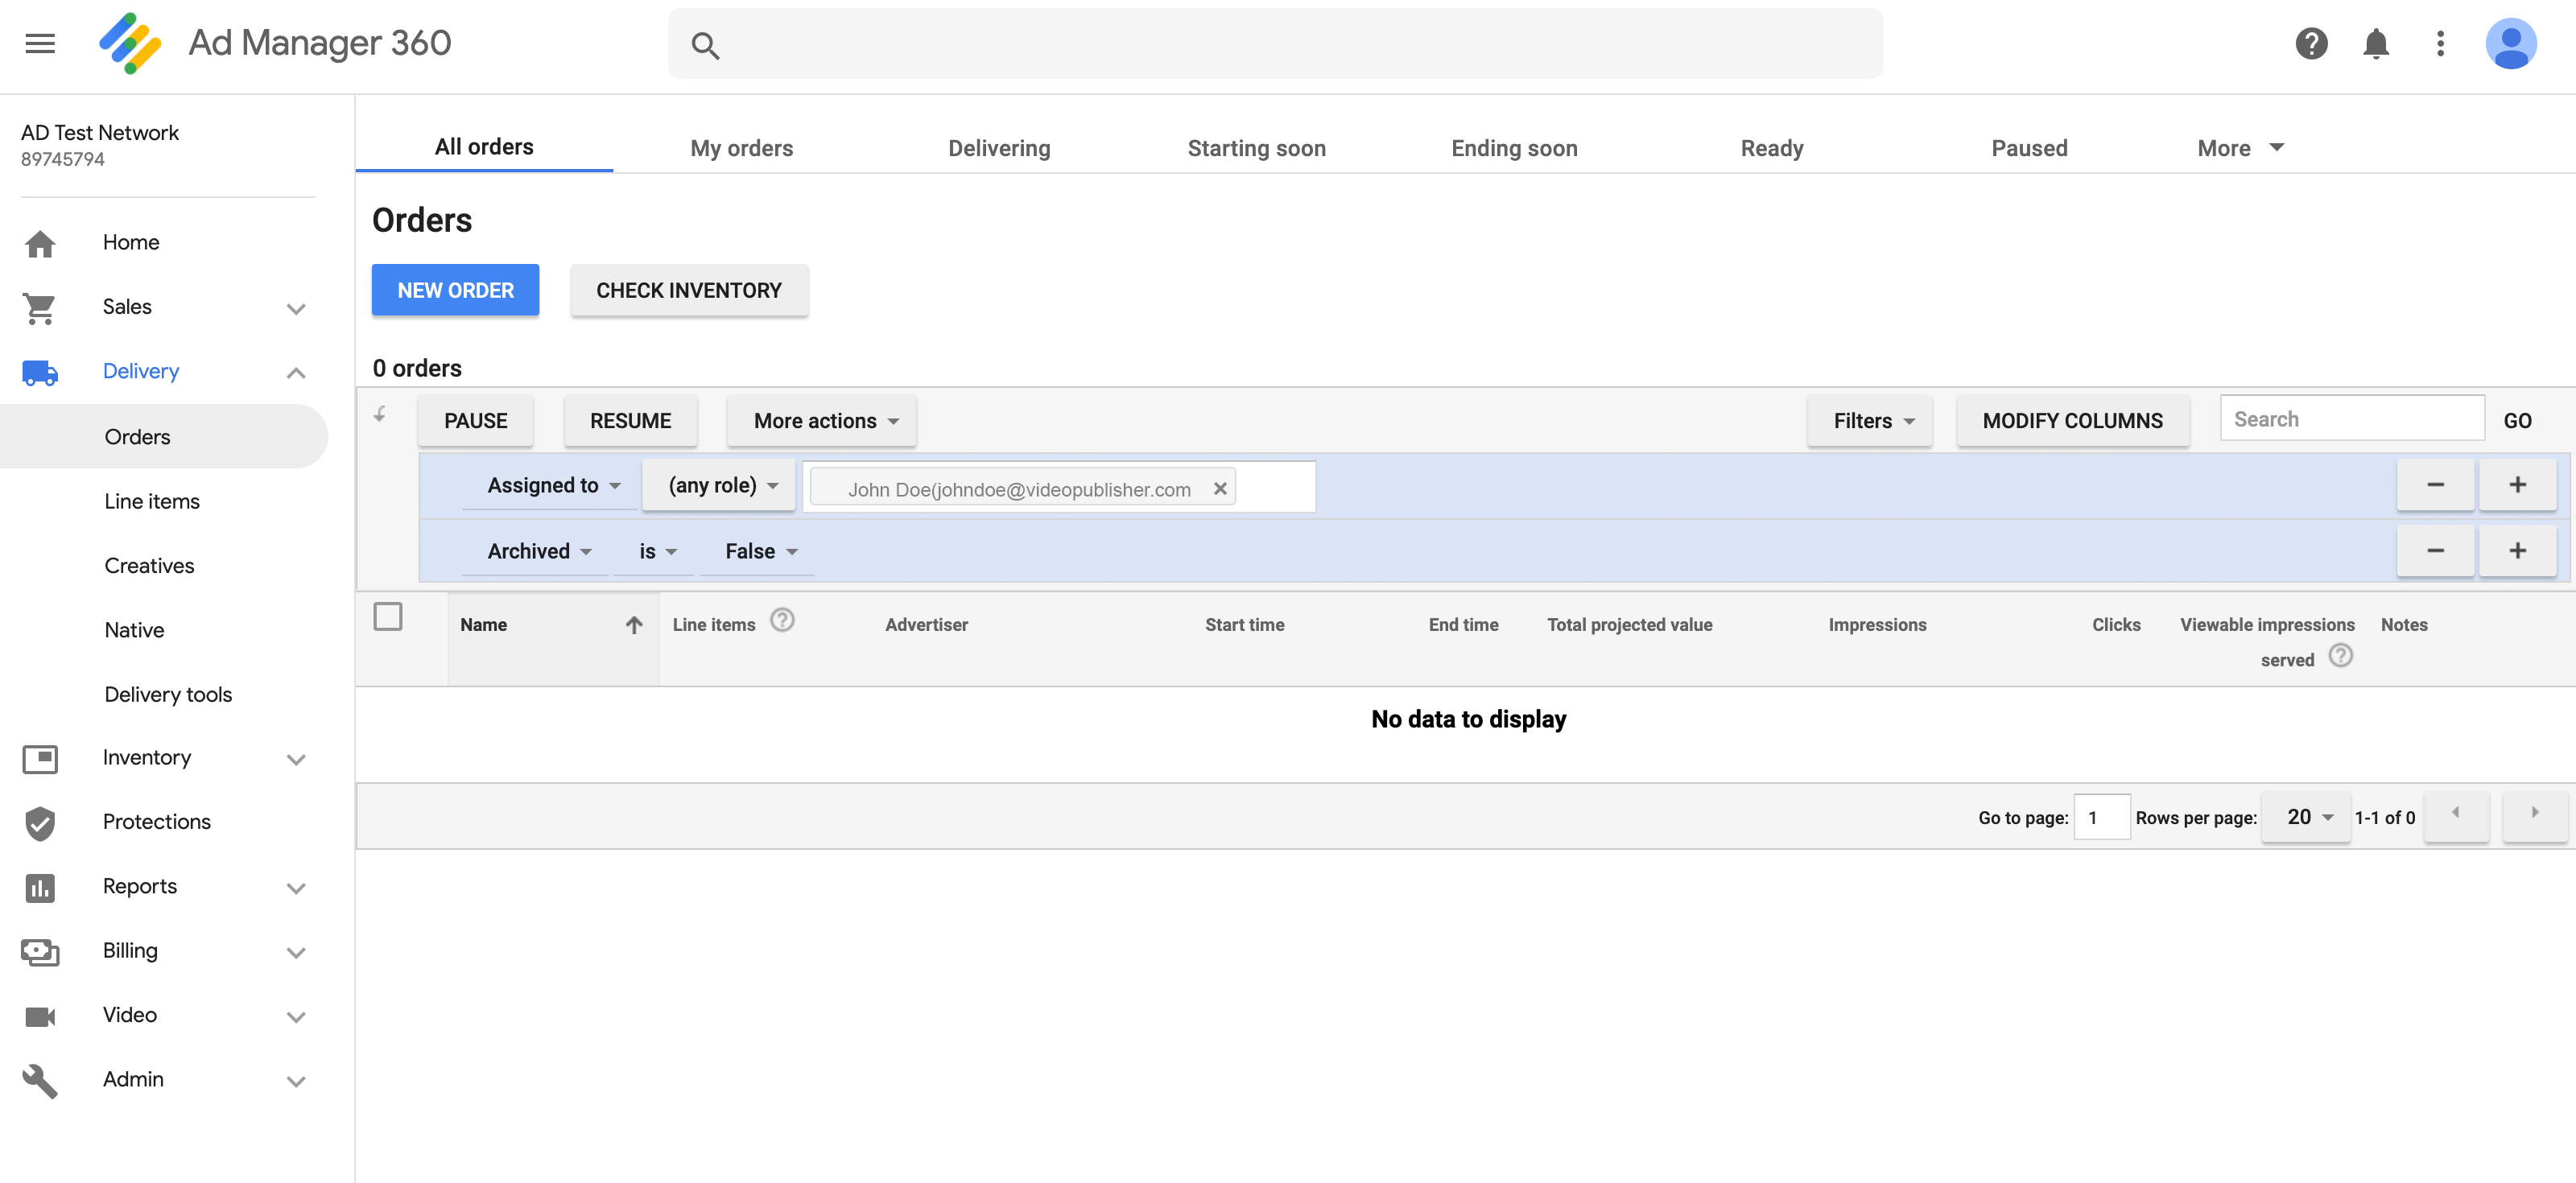This screenshot has width=2576, height=1183.
Task: Select the Delivery truck icon in sidebar
Action: 40,372
